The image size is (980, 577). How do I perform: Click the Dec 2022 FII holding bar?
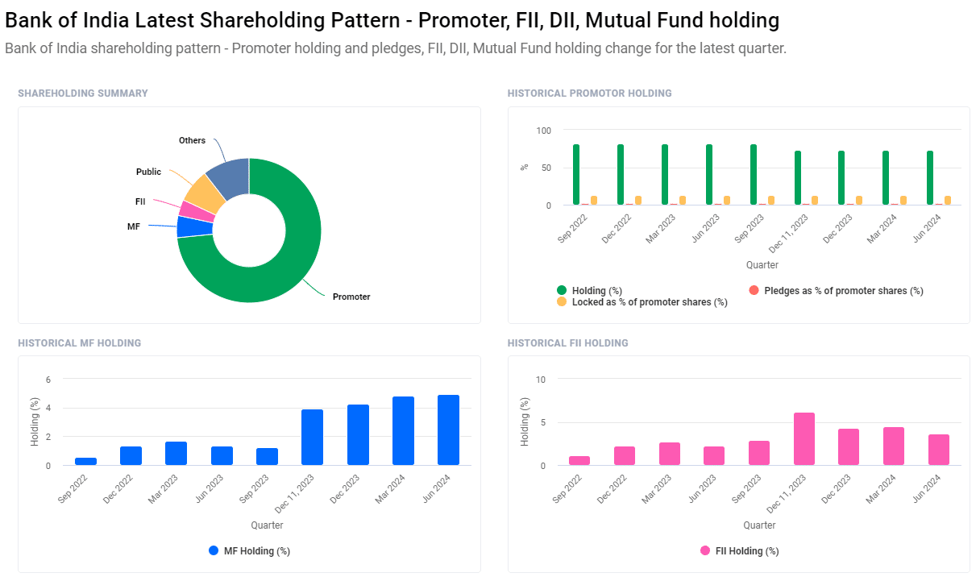coord(624,455)
